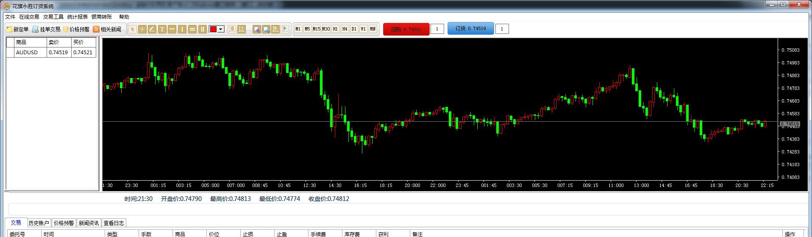Pick the vertical line tool

182,29
